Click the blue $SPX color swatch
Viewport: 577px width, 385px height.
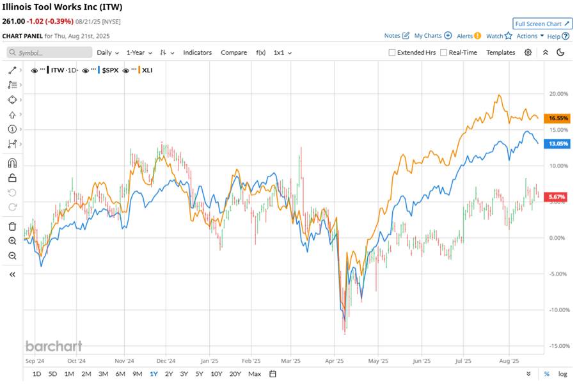coord(99,70)
